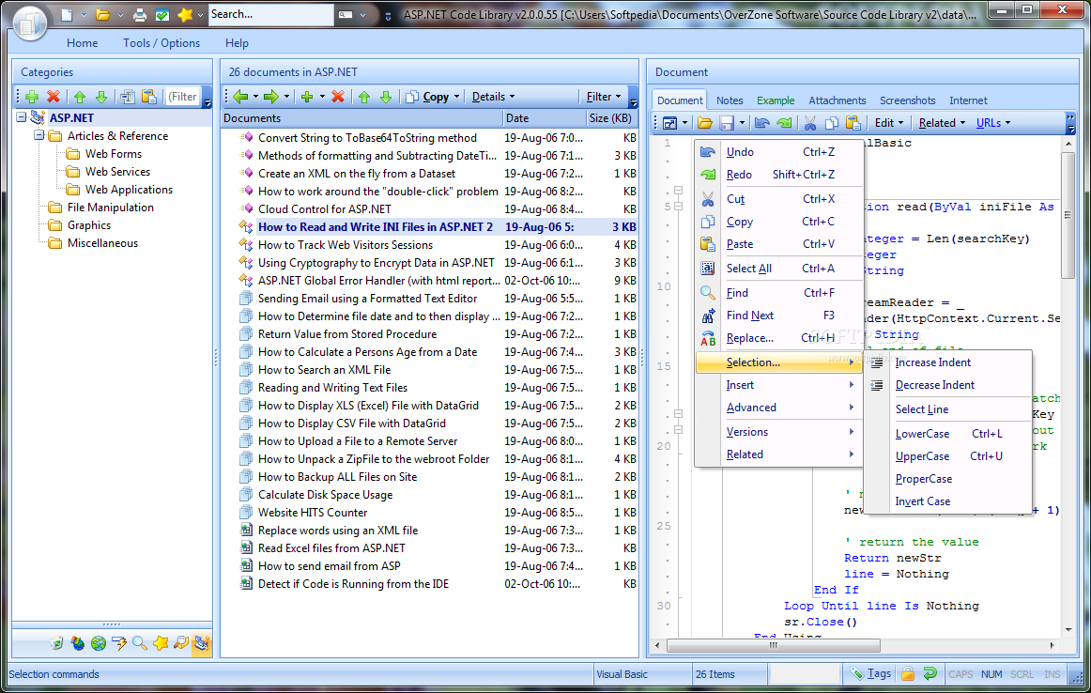Click the scissors cut icon in Document toolbar
Image resolution: width=1091 pixels, height=693 pixels.
click(810, 123)
